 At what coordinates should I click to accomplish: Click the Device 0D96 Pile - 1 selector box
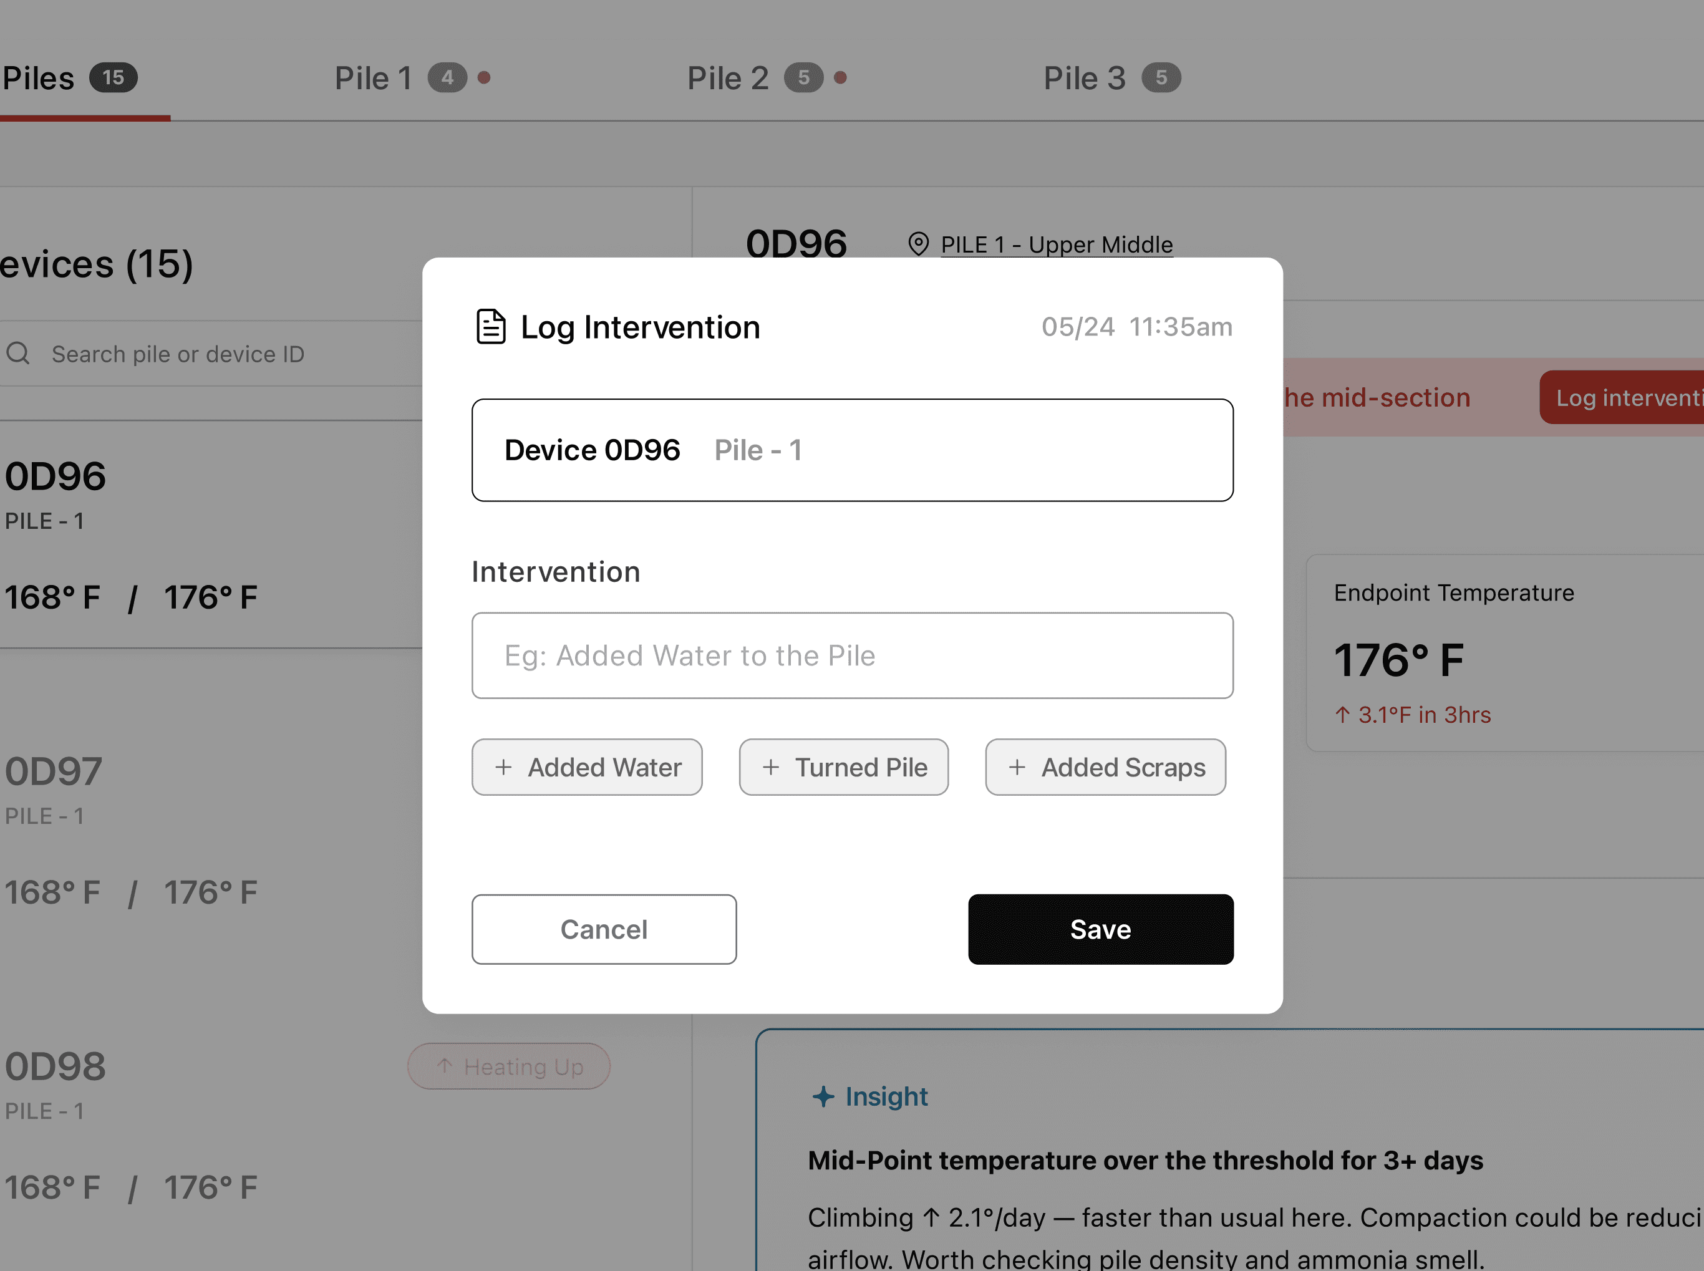[x=853, y=450]
